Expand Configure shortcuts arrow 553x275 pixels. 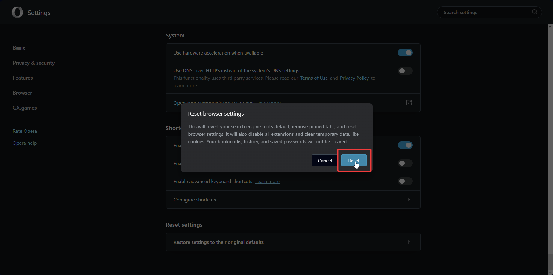pos(409,200)
